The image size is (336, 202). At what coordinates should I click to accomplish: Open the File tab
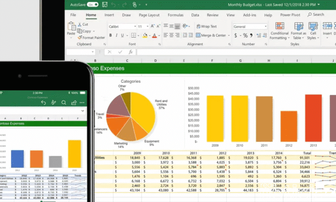coord(73,15)
